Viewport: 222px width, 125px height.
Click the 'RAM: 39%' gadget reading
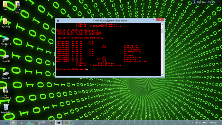201,2
